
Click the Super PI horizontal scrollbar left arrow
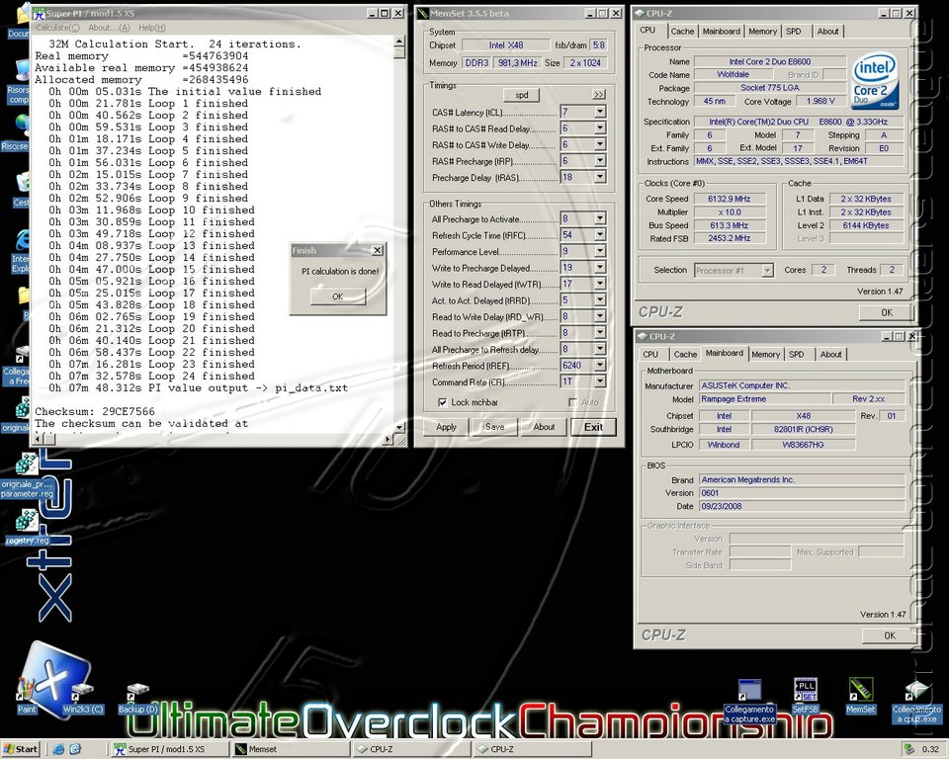[37, 440]
